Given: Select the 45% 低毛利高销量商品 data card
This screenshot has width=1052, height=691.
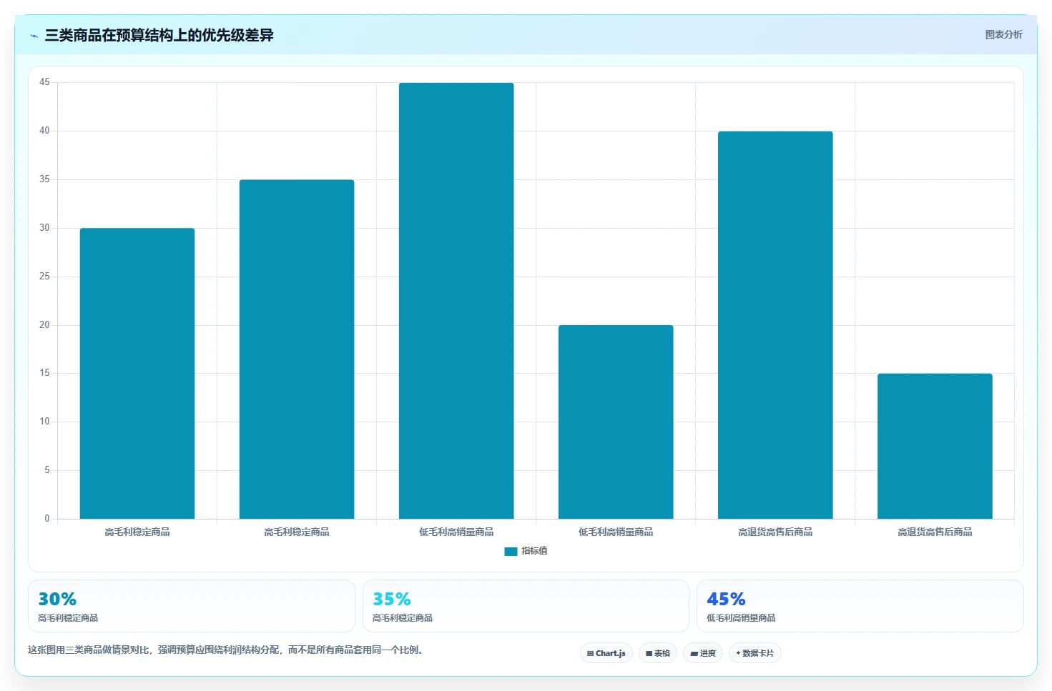Looking at the screenshot, I should click(x=860, y=606).
